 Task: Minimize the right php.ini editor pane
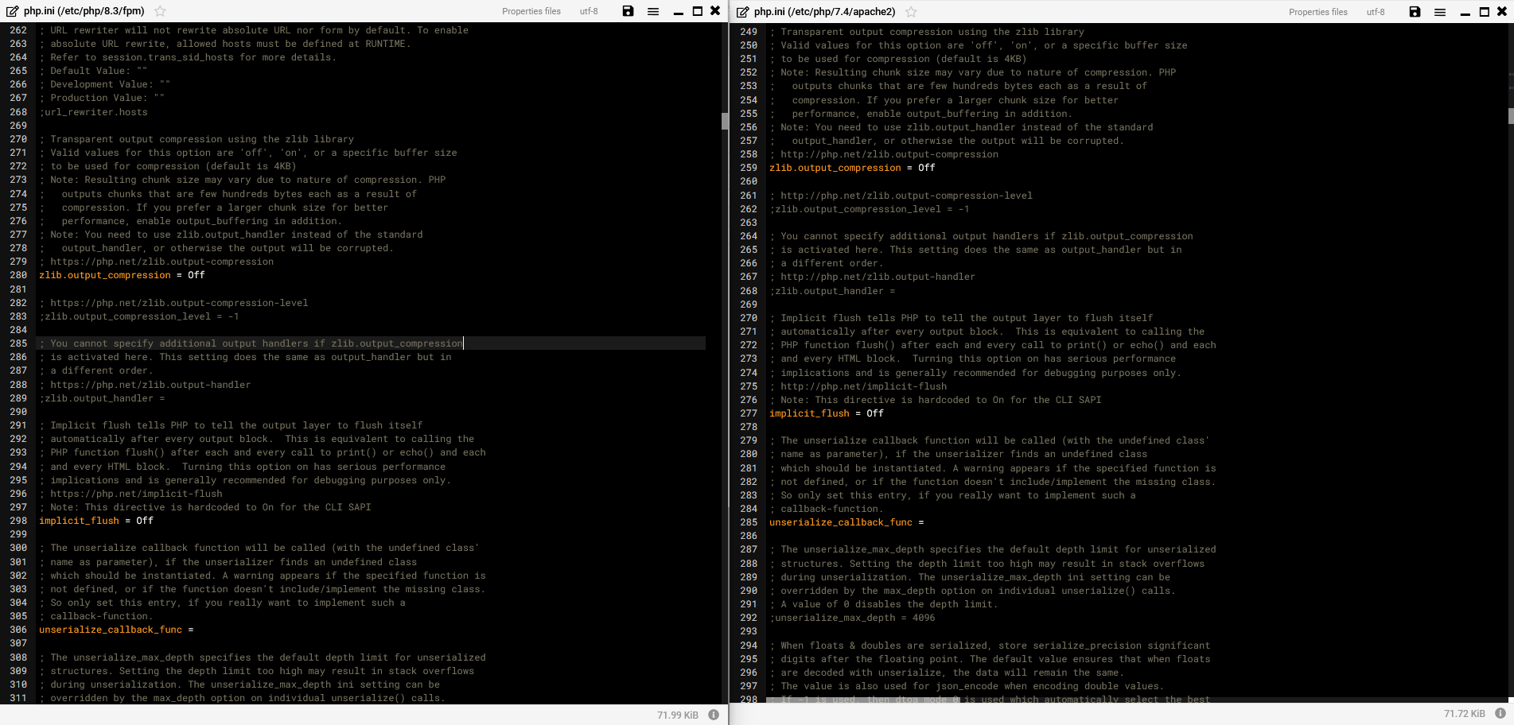pos(1465,13)
